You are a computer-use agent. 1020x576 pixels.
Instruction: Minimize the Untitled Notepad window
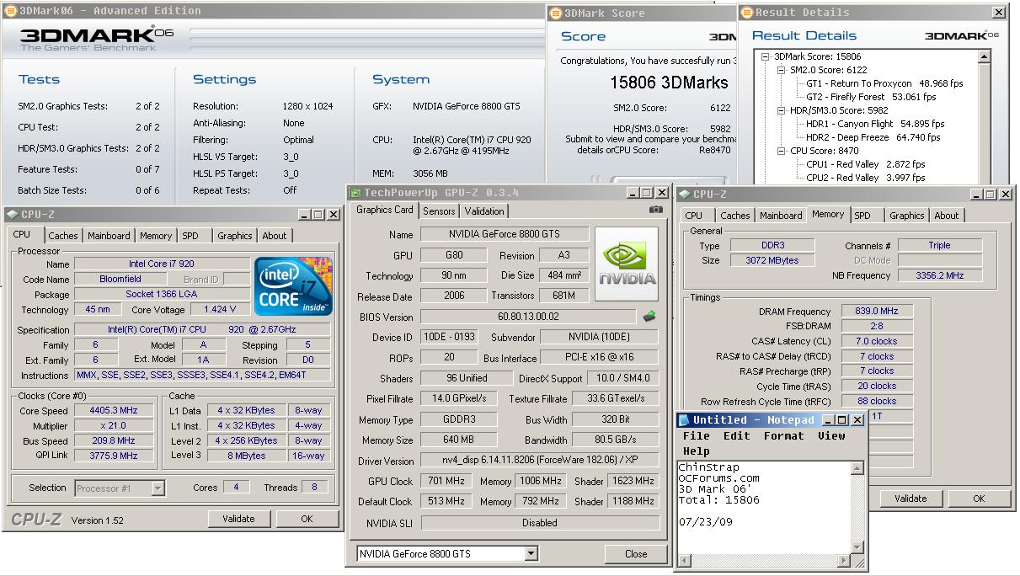829,419
